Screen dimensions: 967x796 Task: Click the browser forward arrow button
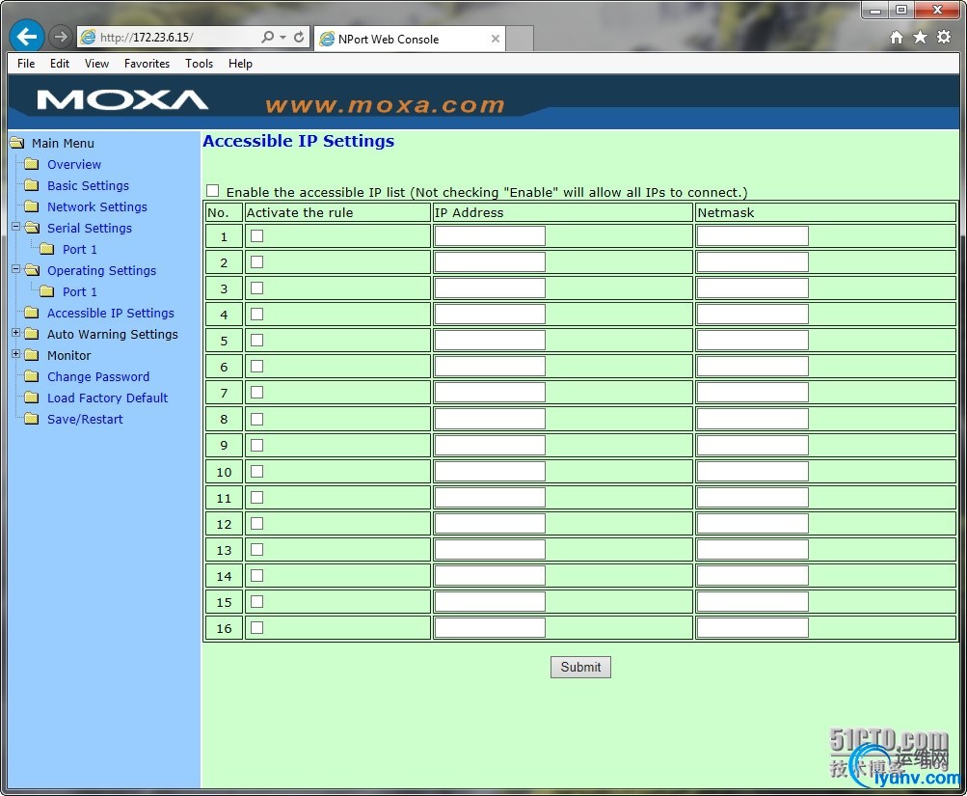click(x=61, y=37)
